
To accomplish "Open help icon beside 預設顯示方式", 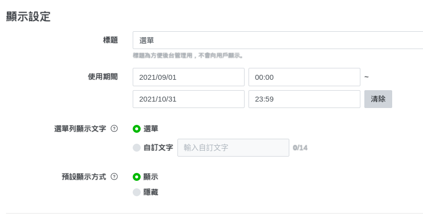I will click(114, 176).
